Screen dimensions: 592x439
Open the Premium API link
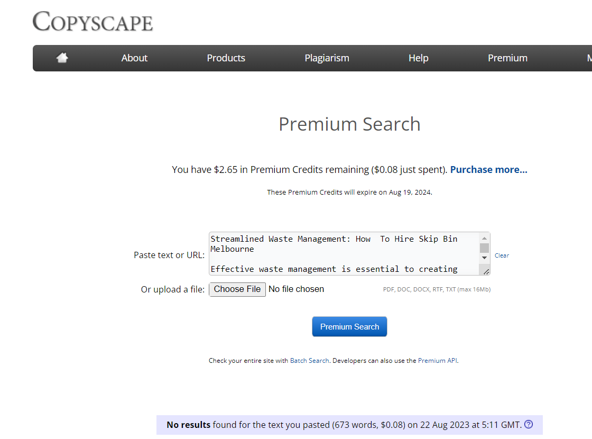(x=438, y=360)
